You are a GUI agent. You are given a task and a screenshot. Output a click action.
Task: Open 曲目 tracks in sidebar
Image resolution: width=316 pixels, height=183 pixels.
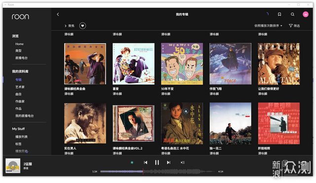point(18,94)
